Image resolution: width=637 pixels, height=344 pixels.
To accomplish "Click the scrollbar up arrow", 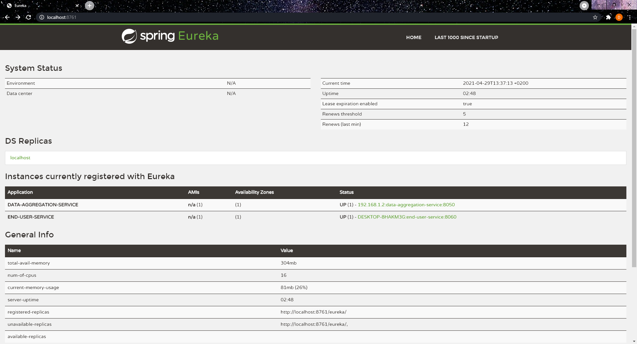I will [x=634, y=26].
